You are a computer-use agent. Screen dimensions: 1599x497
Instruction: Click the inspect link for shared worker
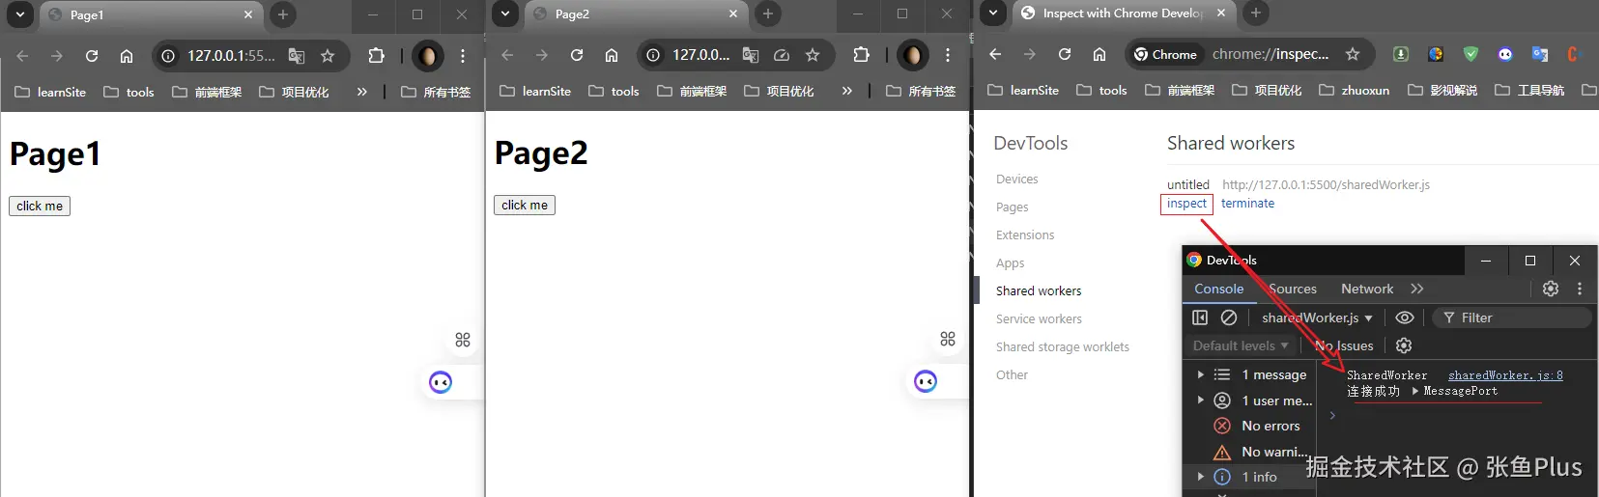click(1186, 204)
